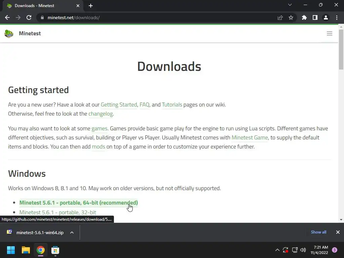The image size is (344, 258).
Task: Open the clock showing 7:21 AM
Action: 319,250
